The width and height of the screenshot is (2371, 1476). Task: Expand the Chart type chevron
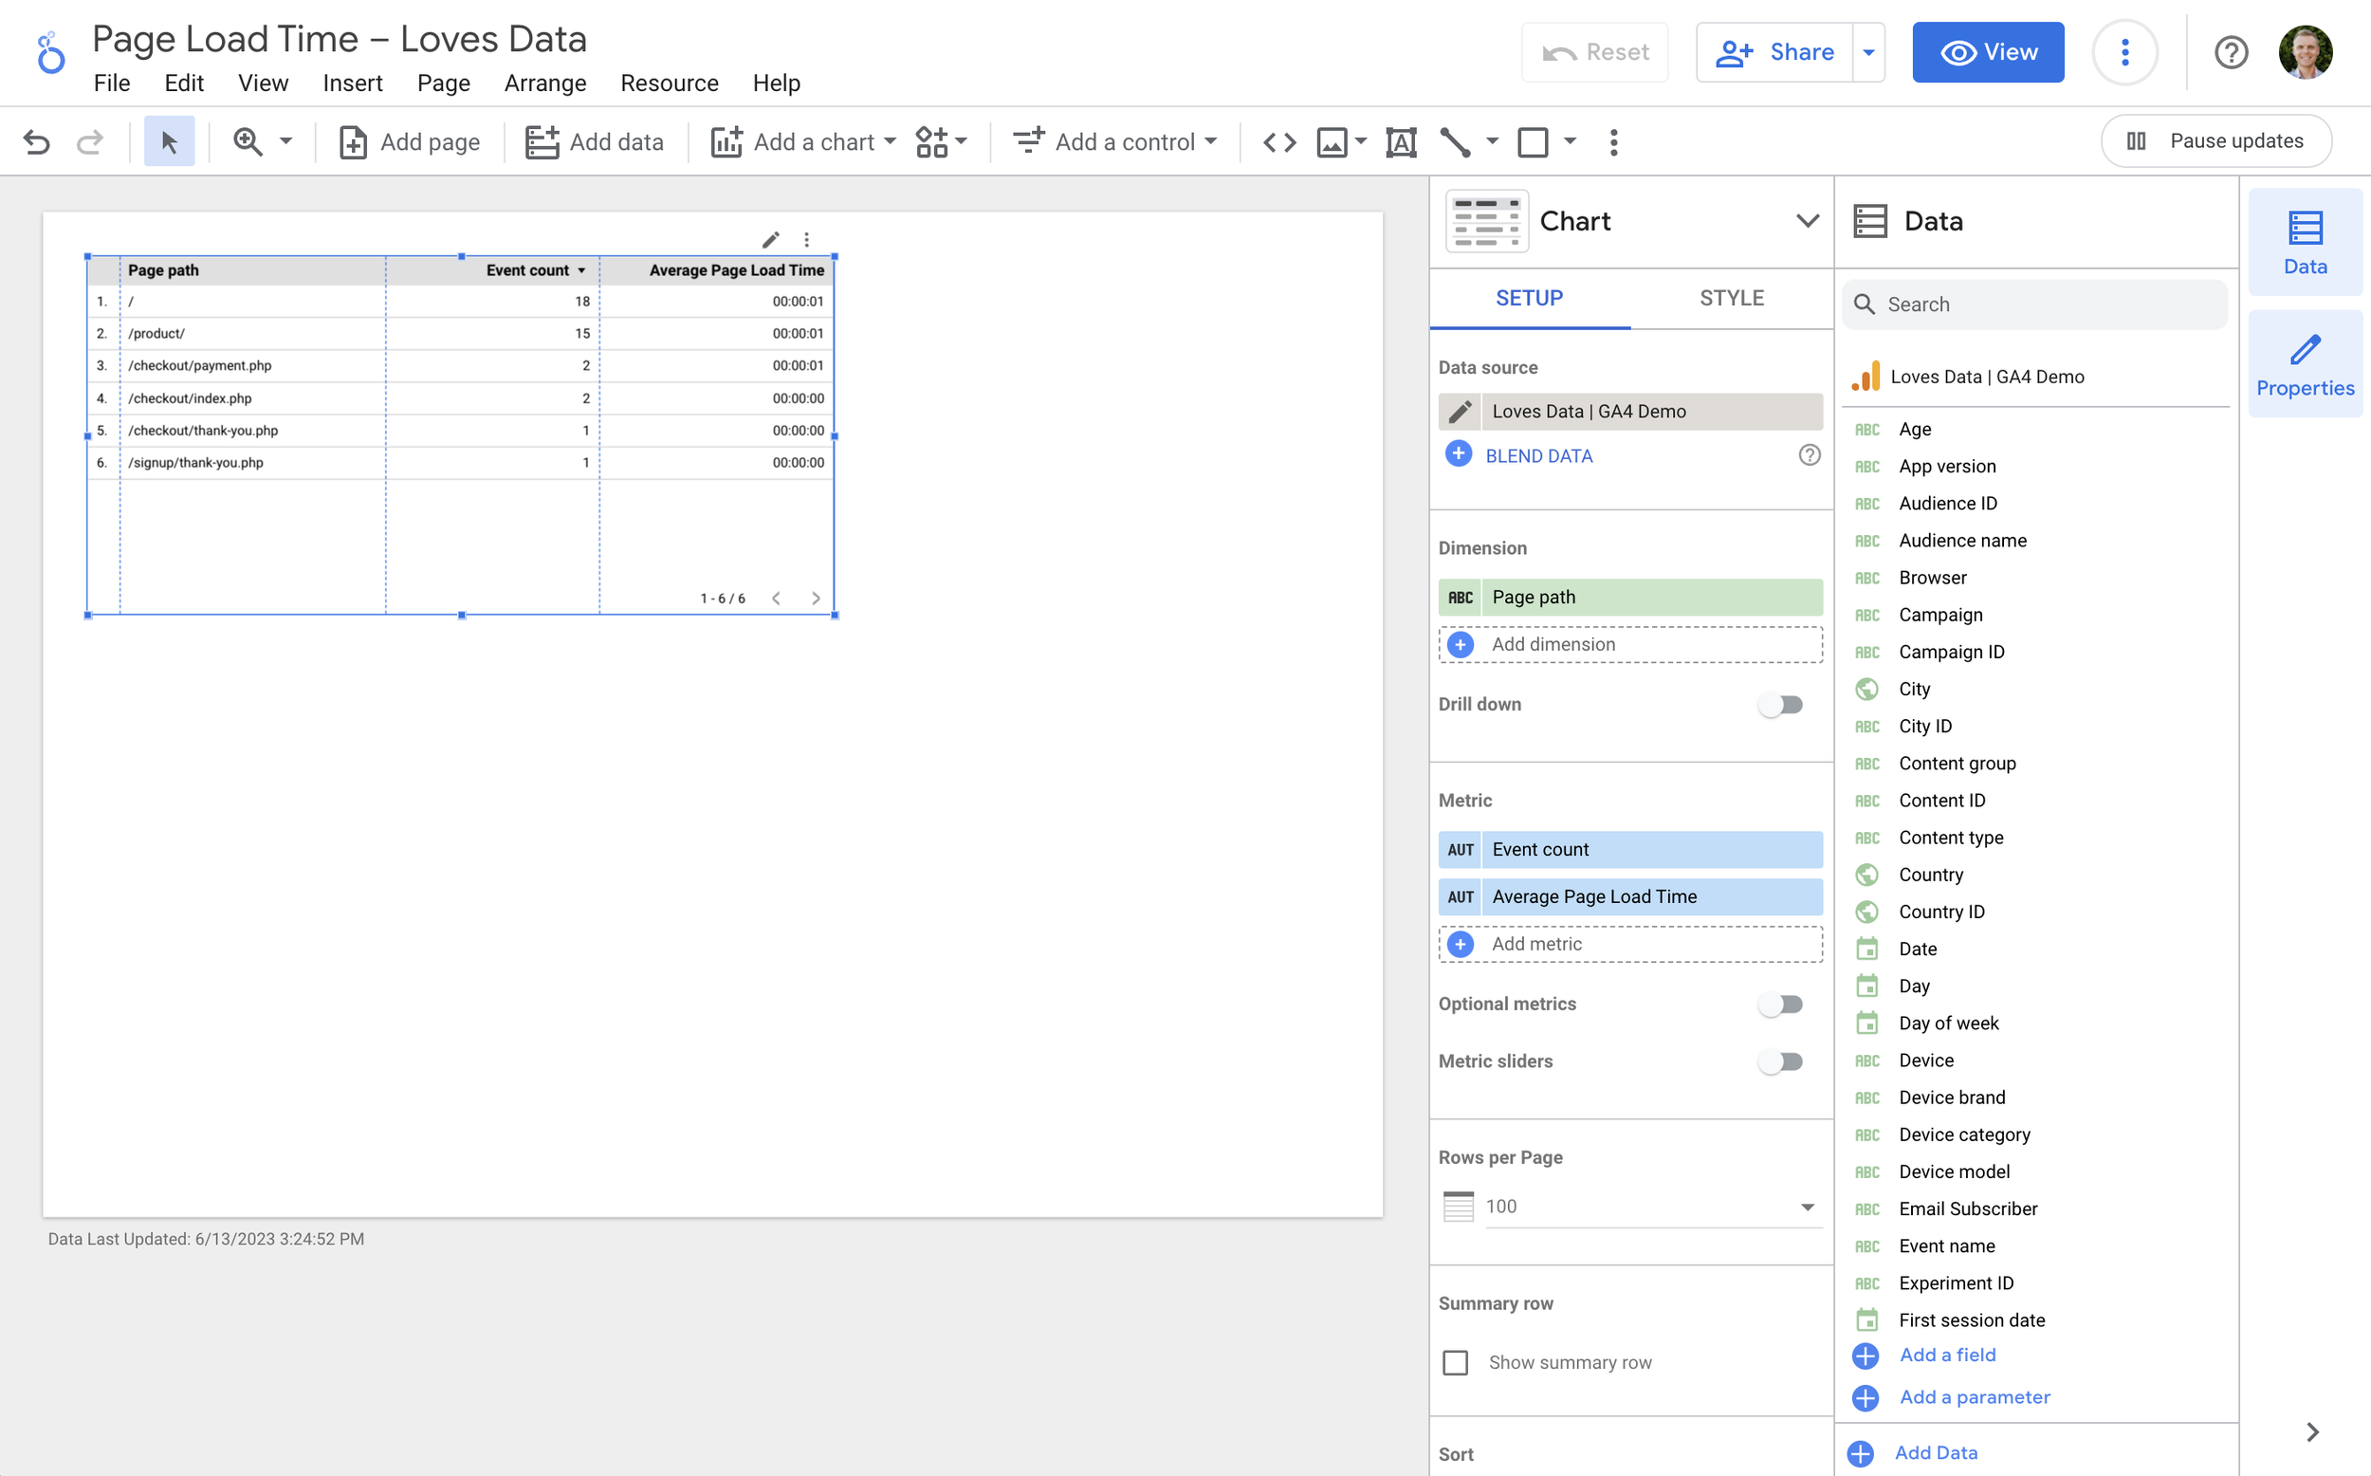coord(1807,221)
